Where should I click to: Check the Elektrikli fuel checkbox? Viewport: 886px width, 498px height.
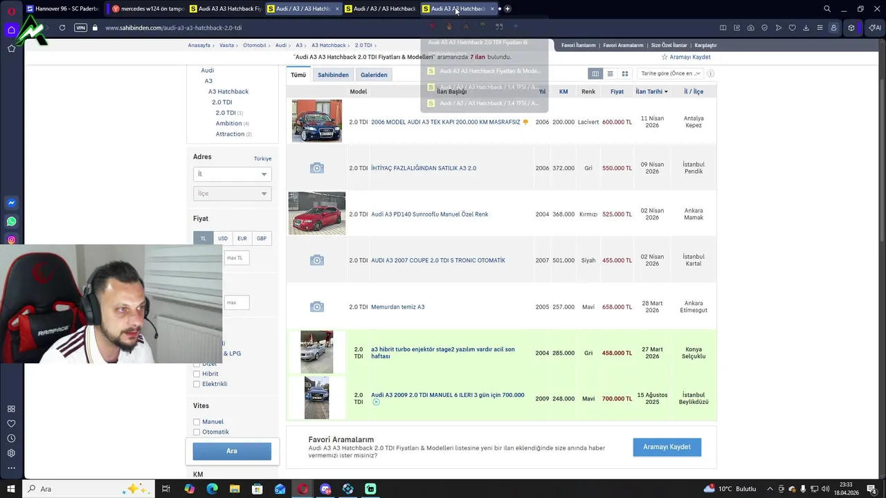197,385
